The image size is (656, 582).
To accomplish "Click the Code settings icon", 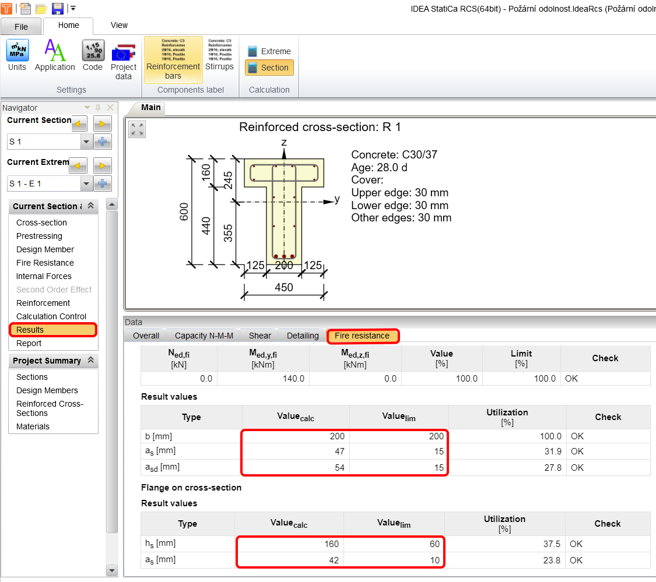I will click(92, 55).
